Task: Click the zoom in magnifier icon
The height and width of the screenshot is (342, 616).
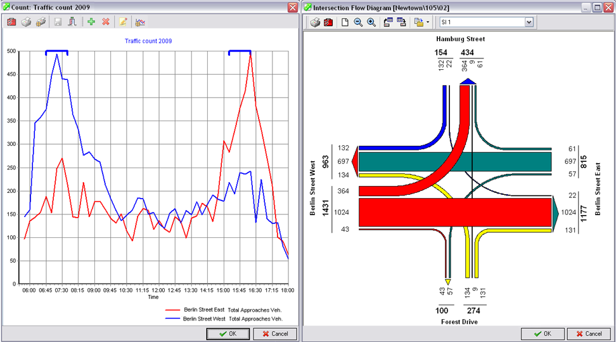Action: point(371,22)
